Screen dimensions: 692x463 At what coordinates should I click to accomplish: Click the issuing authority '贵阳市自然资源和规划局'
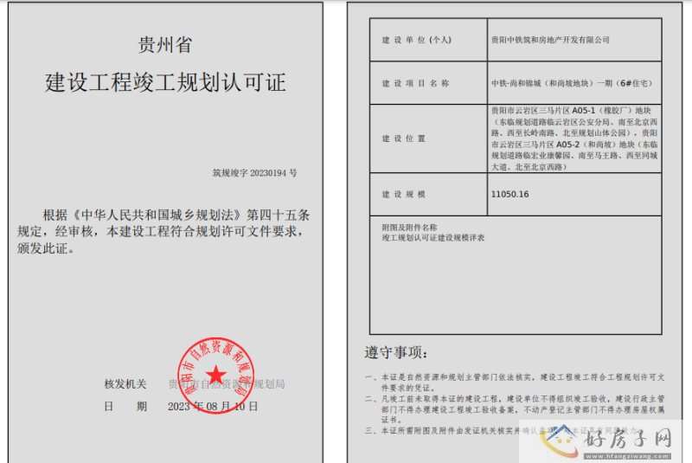point(227,384)
